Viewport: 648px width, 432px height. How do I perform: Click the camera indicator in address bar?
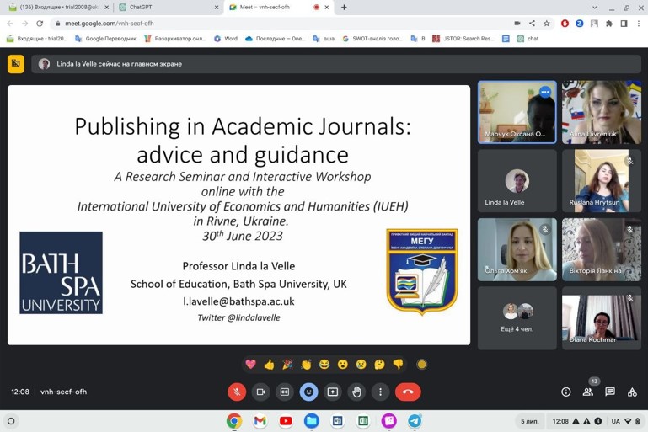[x=517, y=24]
